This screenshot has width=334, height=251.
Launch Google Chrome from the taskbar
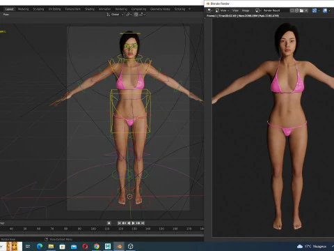coord(97,246)
